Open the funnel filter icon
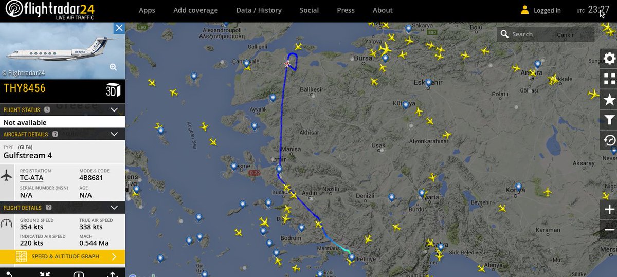This screenshot has width=617, height=277. click(609, 120)
